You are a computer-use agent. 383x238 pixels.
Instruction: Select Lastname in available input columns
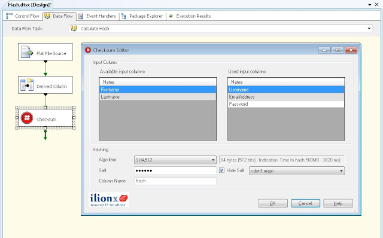pos(157,97)
